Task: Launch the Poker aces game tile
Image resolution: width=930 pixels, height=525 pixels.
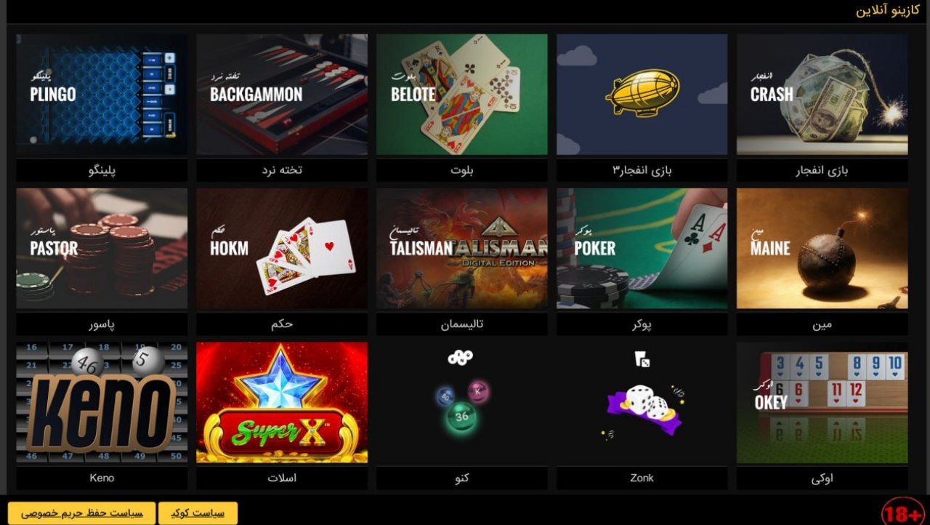Action: [x=642, y=249]
